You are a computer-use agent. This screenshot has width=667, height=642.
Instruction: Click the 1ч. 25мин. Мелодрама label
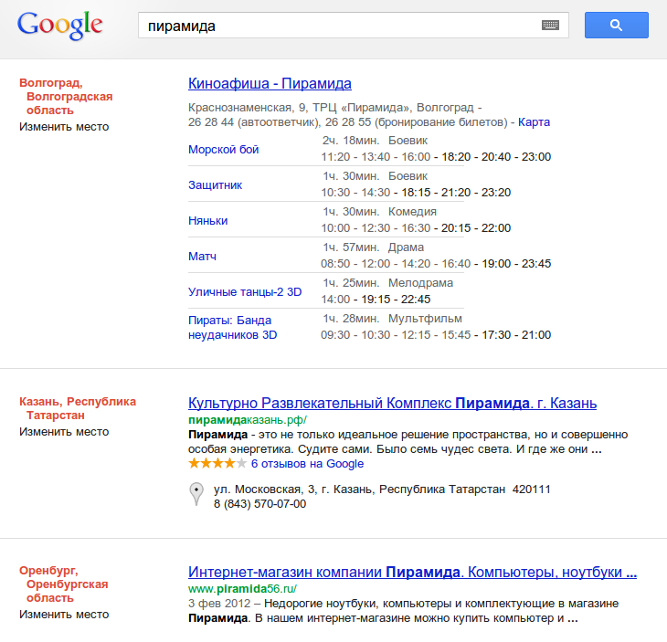pos(387,283)
